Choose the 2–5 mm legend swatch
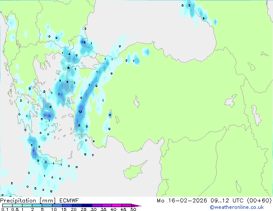 pyautogui.click(x=37, y=205)
